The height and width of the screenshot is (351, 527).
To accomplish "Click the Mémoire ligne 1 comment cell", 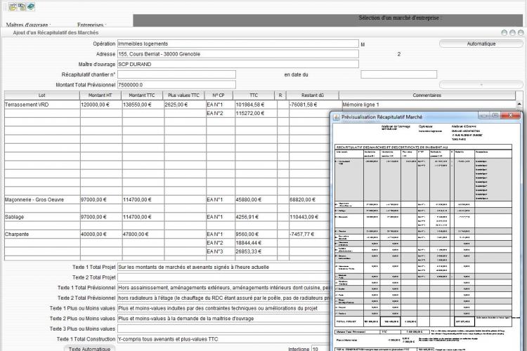I will 429,105.
